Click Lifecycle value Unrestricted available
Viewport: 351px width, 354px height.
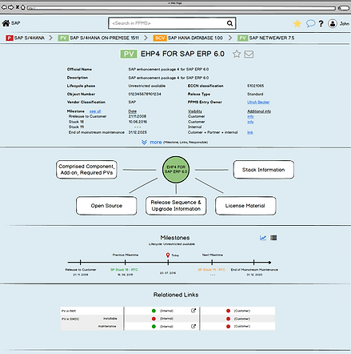pyautogui.click(x=147, y=86)
